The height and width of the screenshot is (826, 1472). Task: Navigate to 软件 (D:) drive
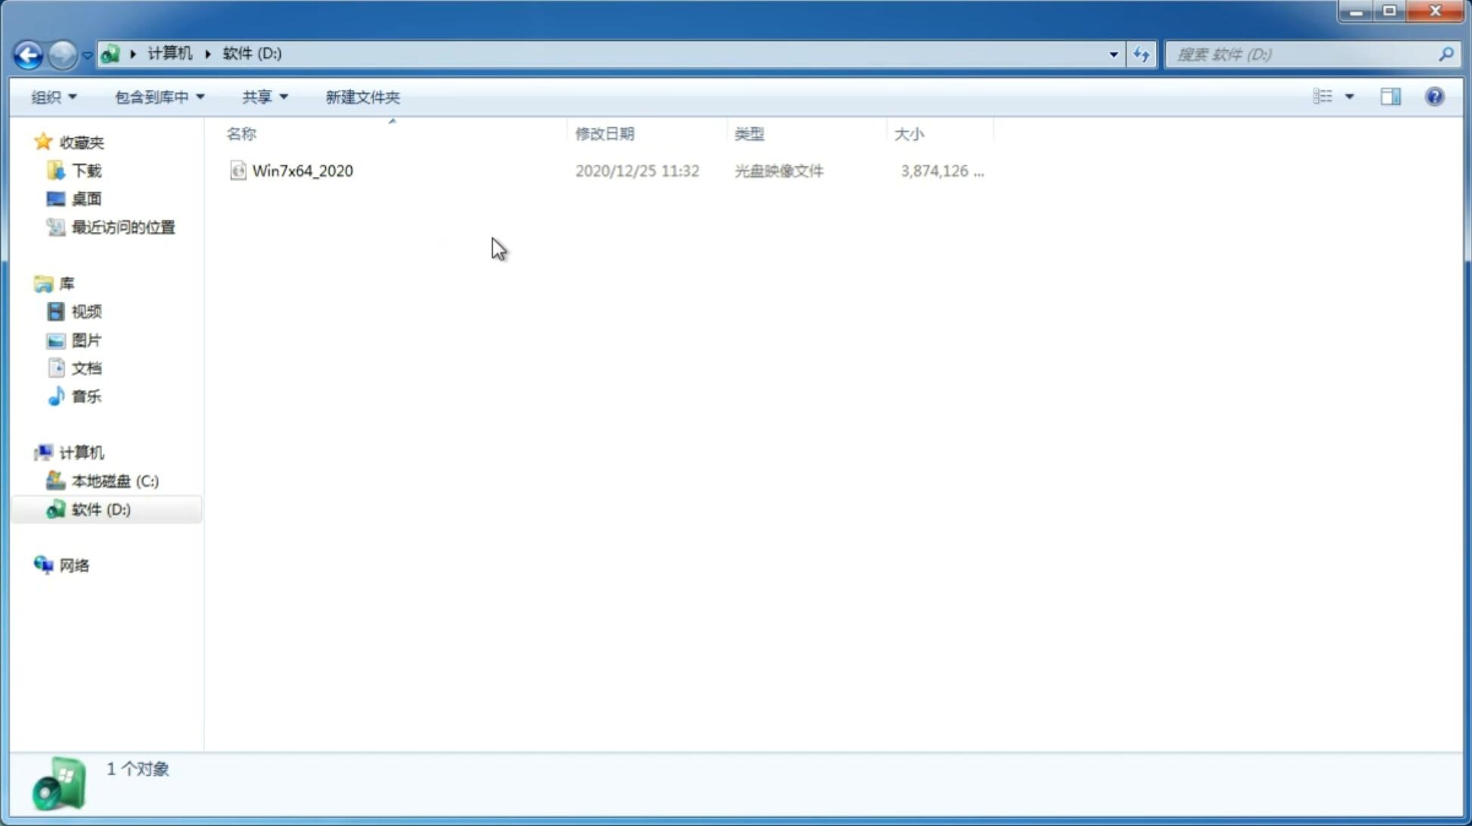pos(101,509)
